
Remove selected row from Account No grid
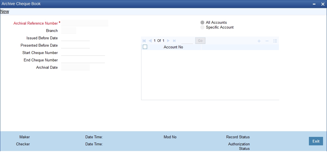pyautogui.click(x=267, y=41)
